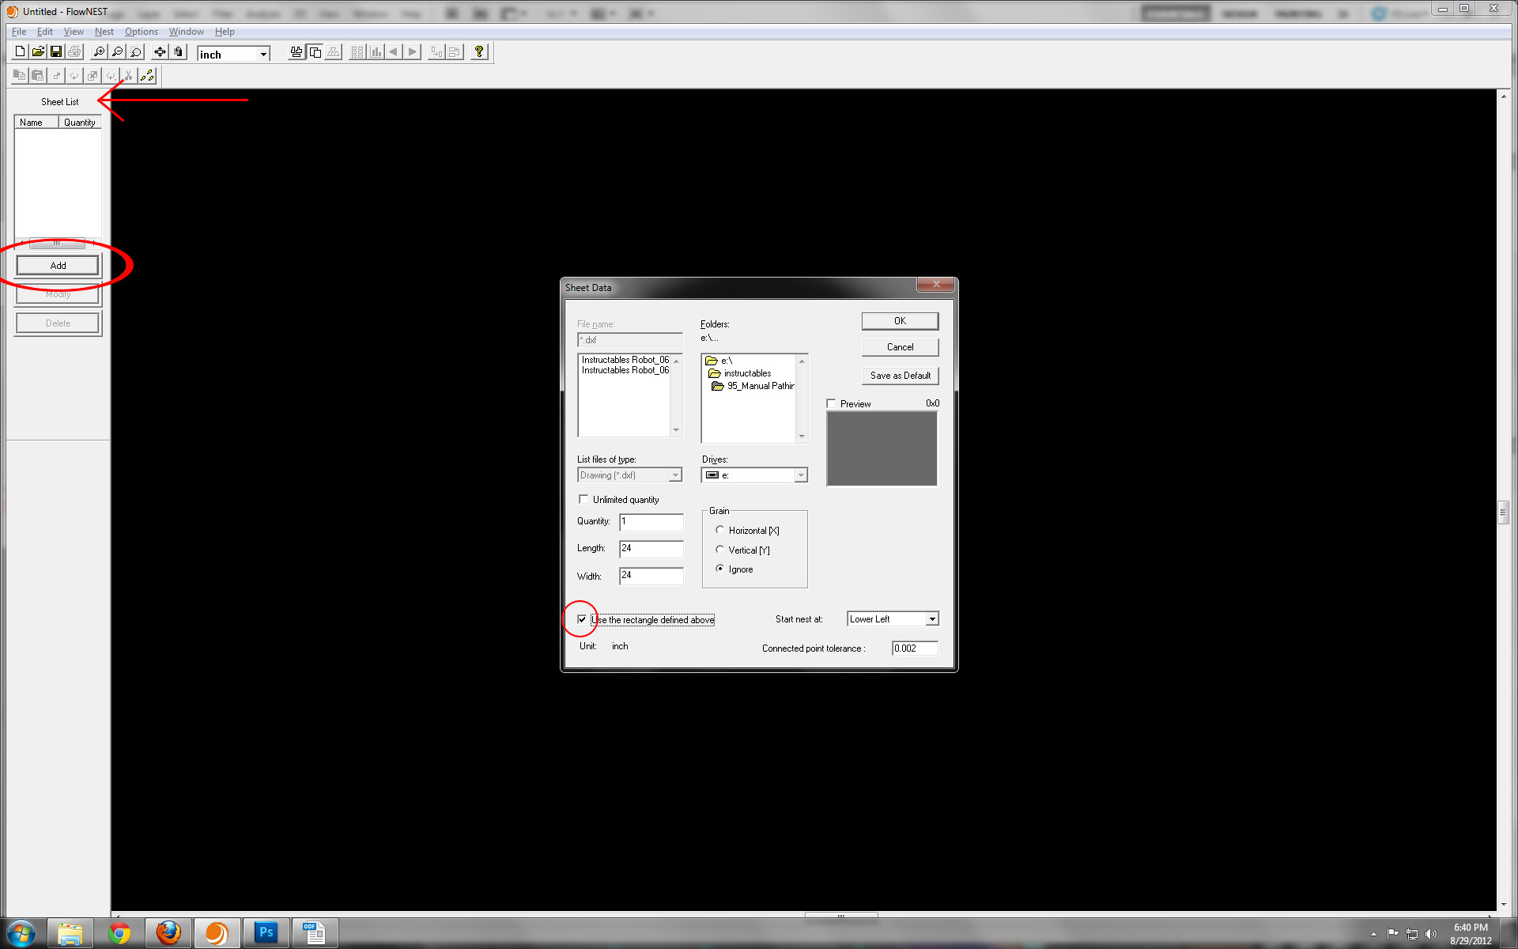Viewport: 1518px width, 949px height.
Task: Click the yellow footprints path icon
Action: (147, 76)
